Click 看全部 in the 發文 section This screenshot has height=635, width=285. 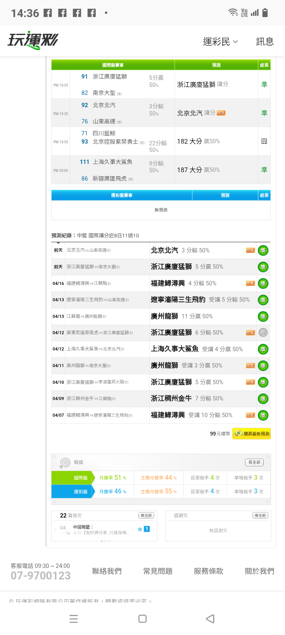tap(146, 516)
